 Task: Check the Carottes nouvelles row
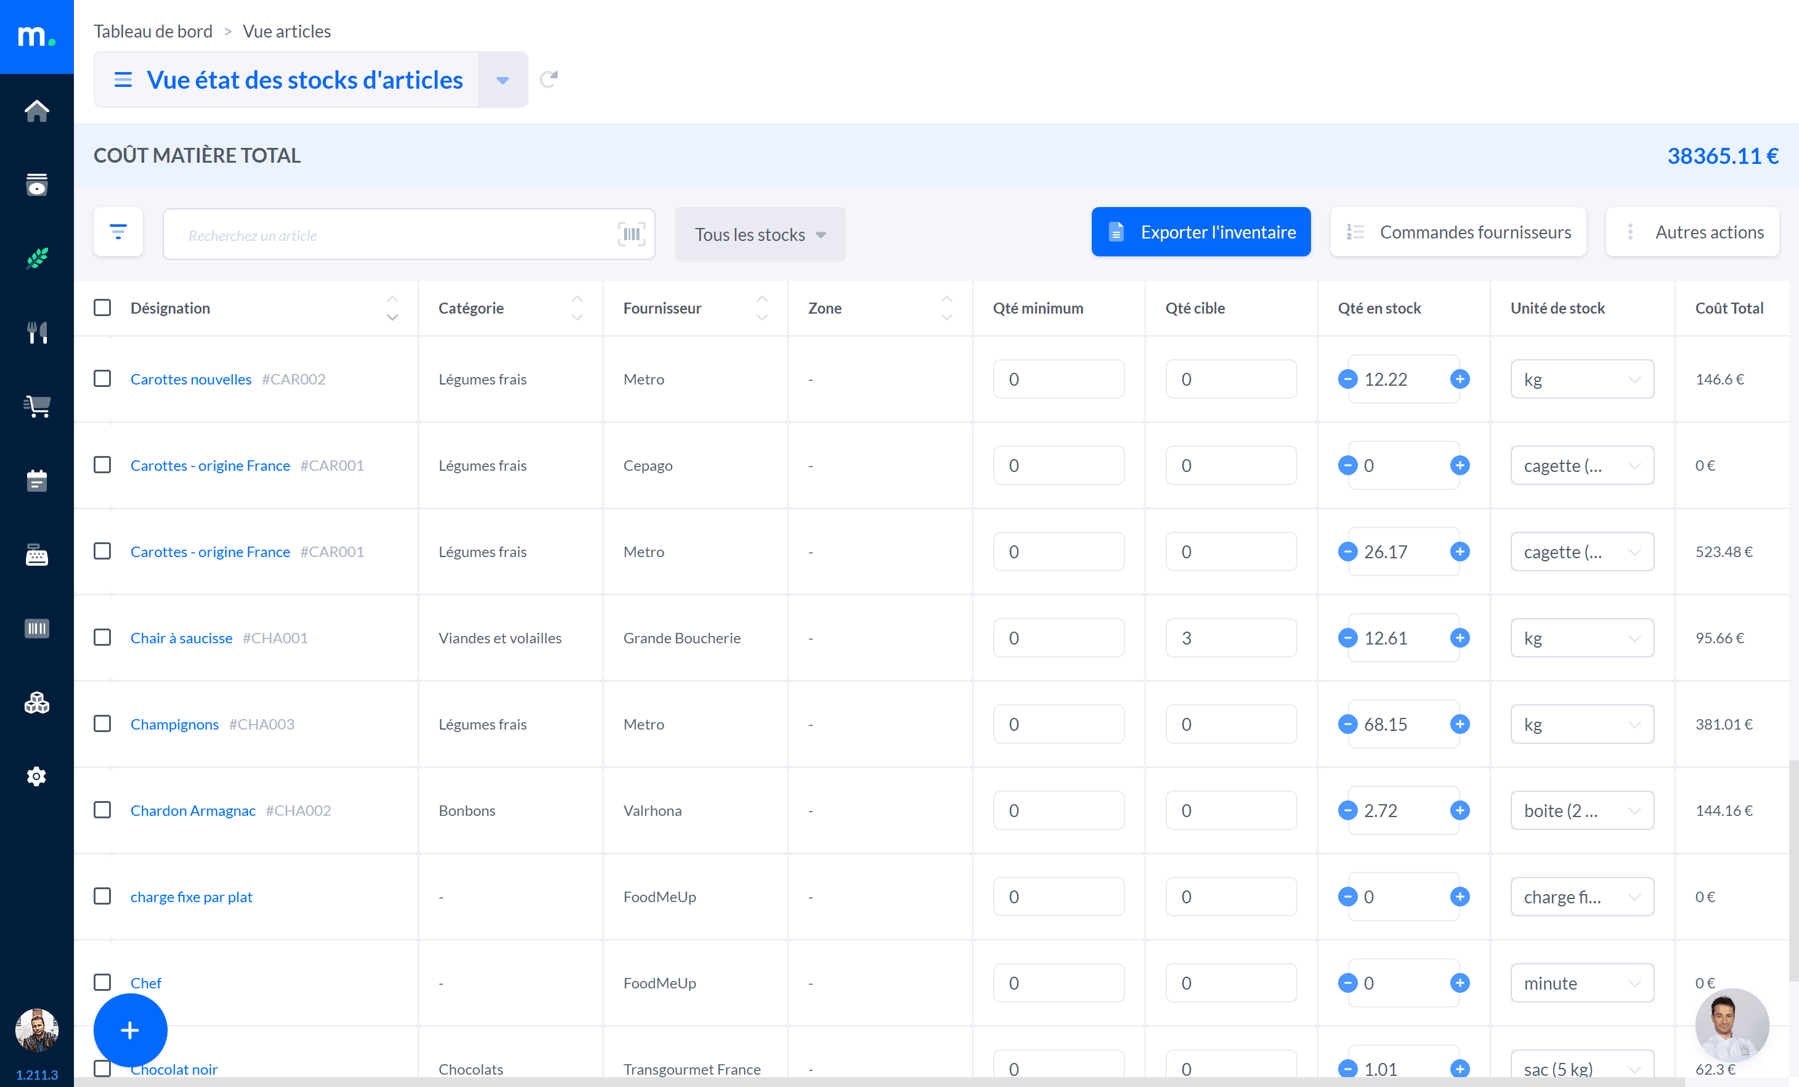(102, 378)
